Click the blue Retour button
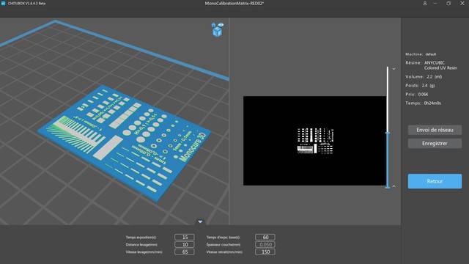 (435, 181)
